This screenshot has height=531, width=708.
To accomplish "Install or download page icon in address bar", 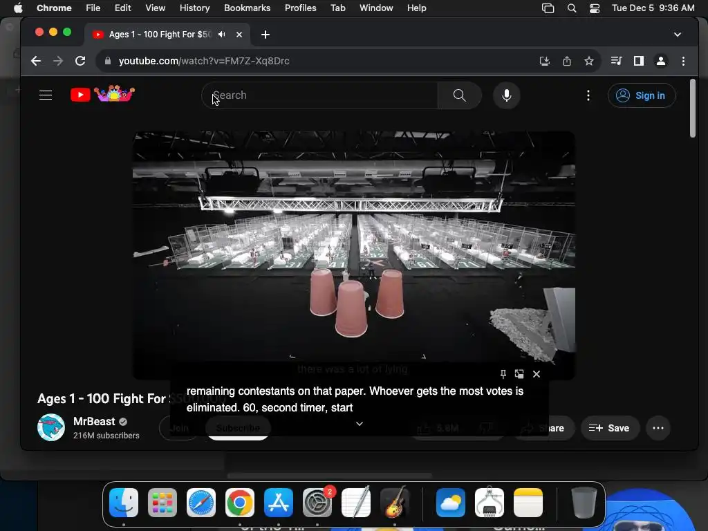I will (545, 61).
